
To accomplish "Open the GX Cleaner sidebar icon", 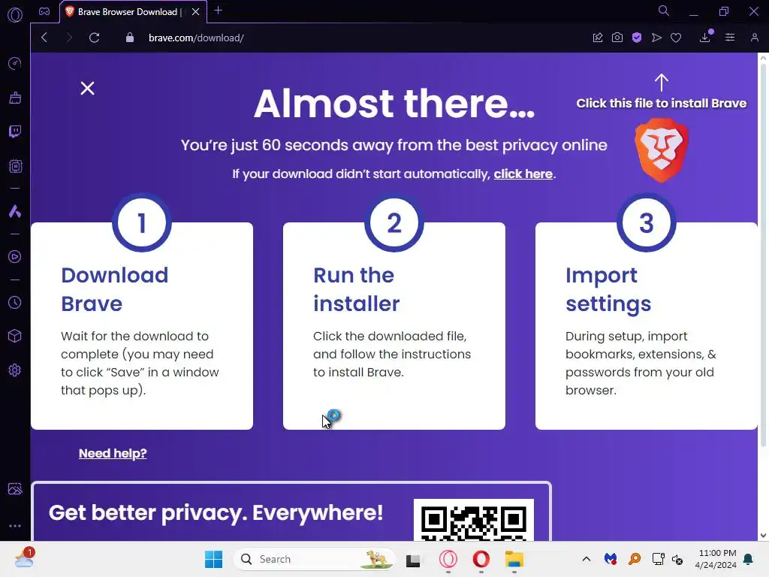I will pyautogui.click(x=15, y=98).
